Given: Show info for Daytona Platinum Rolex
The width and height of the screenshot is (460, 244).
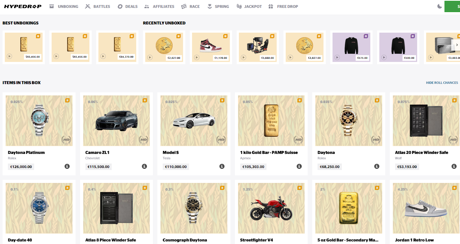Looking at the screenshot, I should [67, 166].
